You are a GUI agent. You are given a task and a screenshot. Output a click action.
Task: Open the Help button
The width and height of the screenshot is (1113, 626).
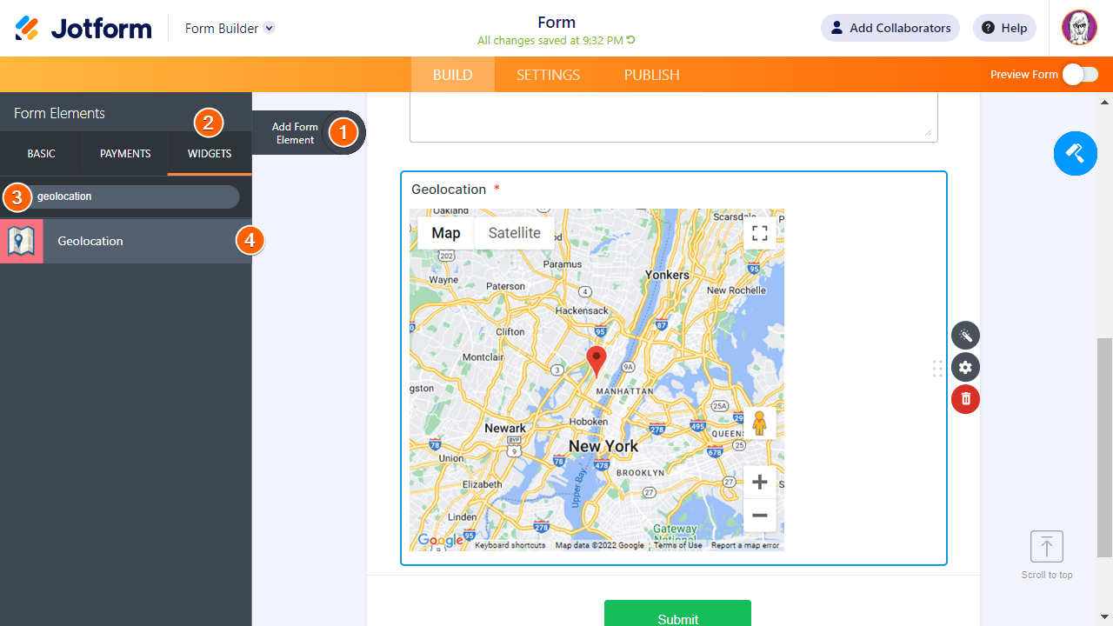click(x=1004, y=28)
